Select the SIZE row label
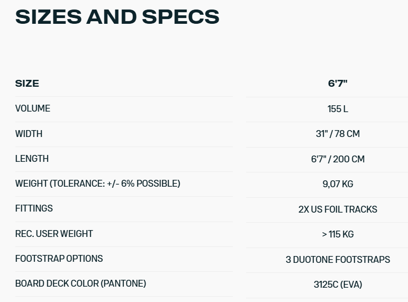This screenshot has width=408, height=302. (x=27, y=84)
